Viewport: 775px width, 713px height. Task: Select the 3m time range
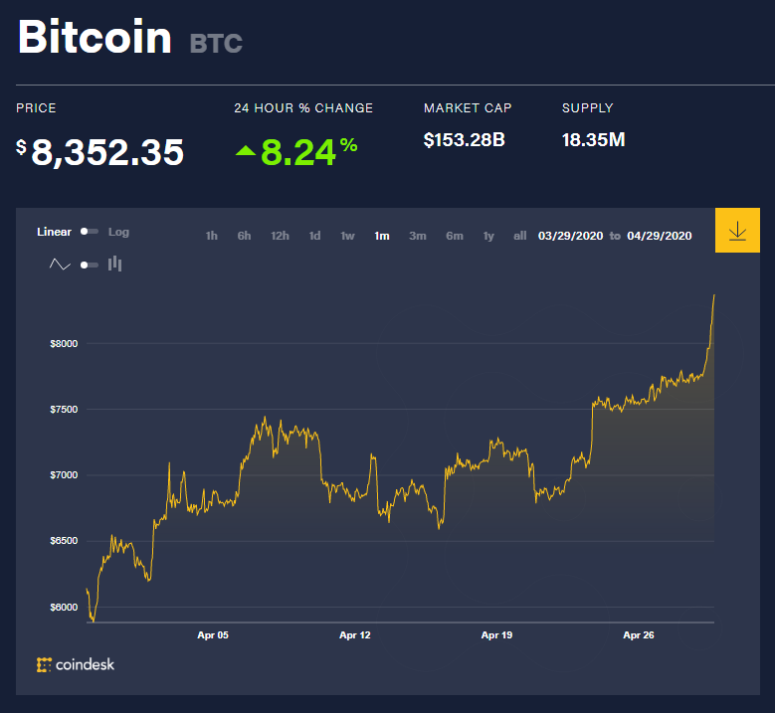tap(418, 236)
